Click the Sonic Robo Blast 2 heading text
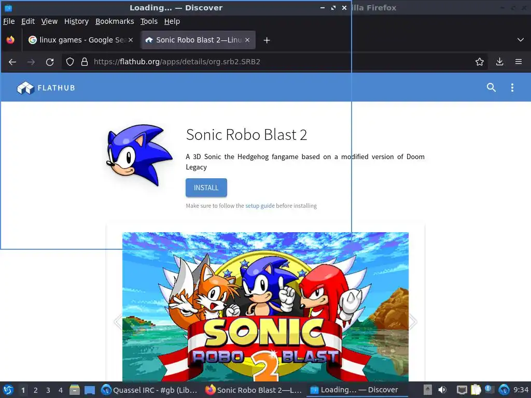Screen dimensions: 531x398 click(246, 135)
